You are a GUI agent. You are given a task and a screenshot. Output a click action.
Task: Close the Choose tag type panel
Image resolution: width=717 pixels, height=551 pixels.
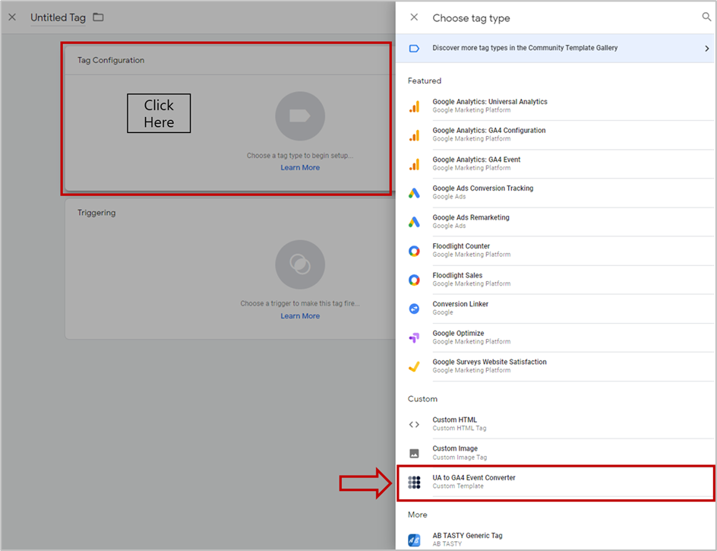click(414, 17)
